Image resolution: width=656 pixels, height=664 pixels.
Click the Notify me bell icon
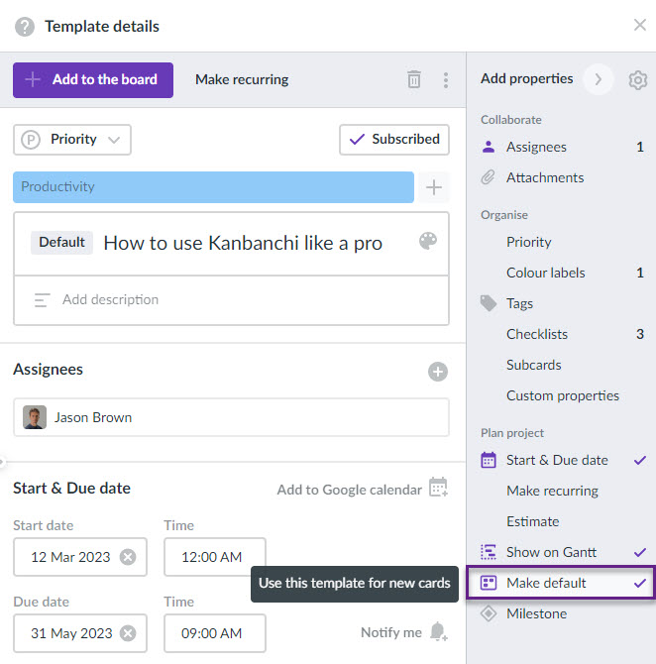pos(438,631)
